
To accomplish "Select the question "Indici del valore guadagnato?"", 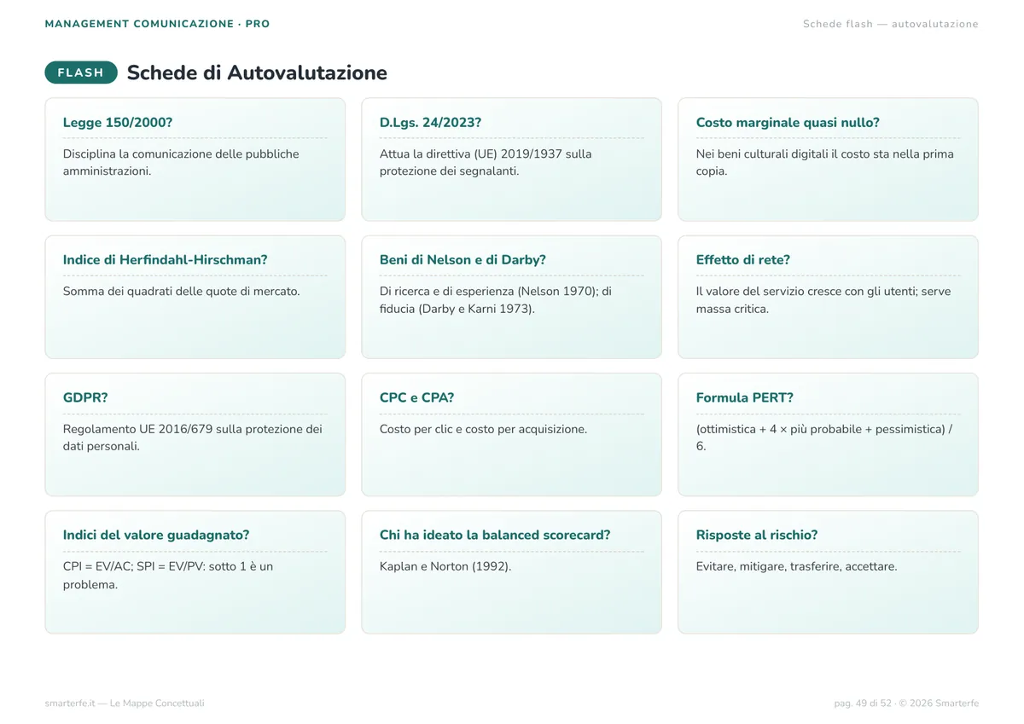I will tap(156, 536).
